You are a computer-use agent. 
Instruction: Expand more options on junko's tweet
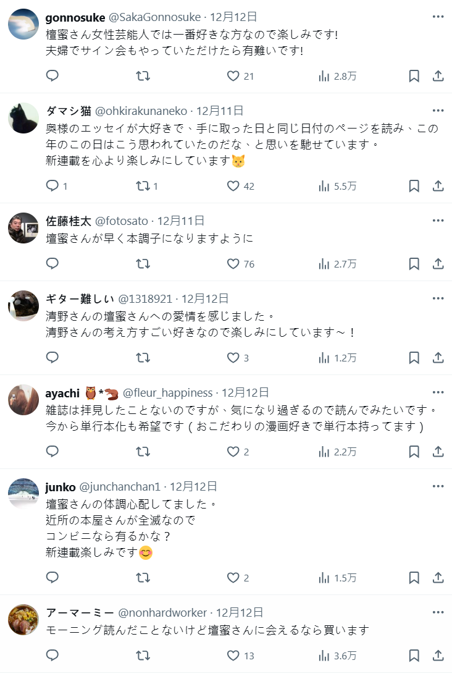[x=438, y=486]
